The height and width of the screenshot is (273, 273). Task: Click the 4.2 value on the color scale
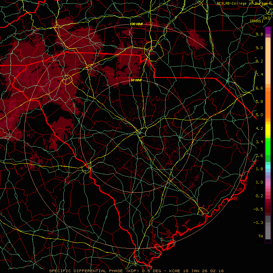pyautogui.click(x=259, y=129)
